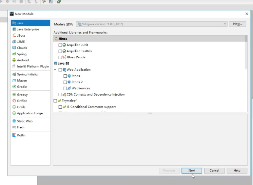Click the JBoss group header icon
This screenshot has height=185, width=253.
pyautogui.click(x=56, y=39)
